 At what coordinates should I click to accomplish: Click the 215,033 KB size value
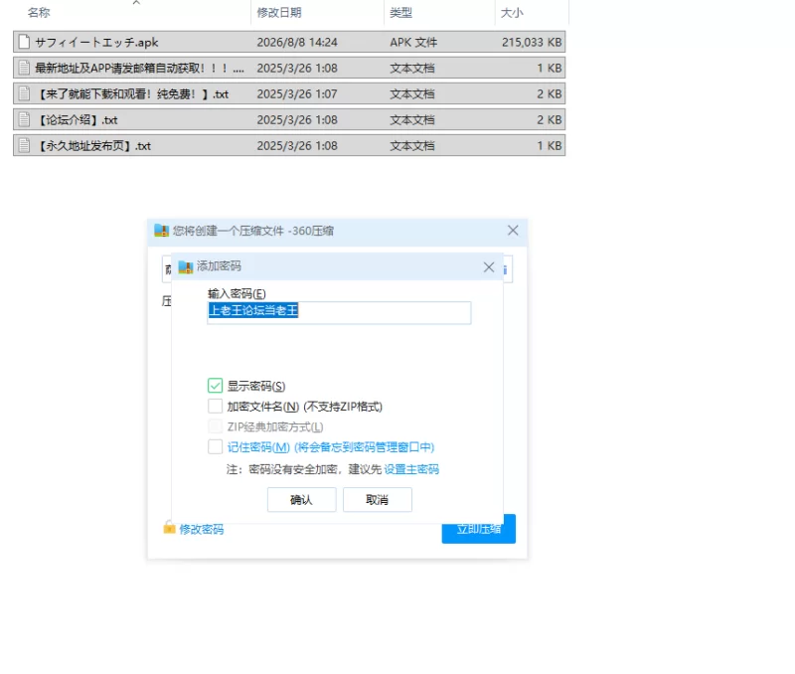[x=532, y=42]
